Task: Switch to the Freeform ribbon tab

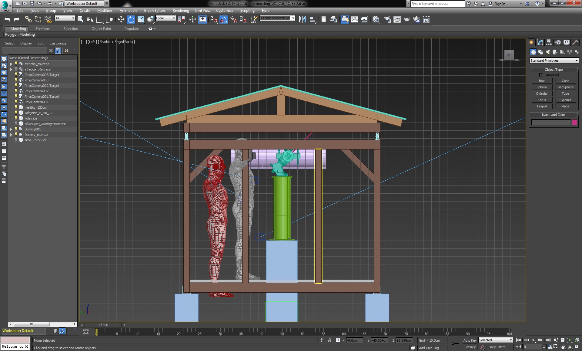Action: [x=43, y=29]
